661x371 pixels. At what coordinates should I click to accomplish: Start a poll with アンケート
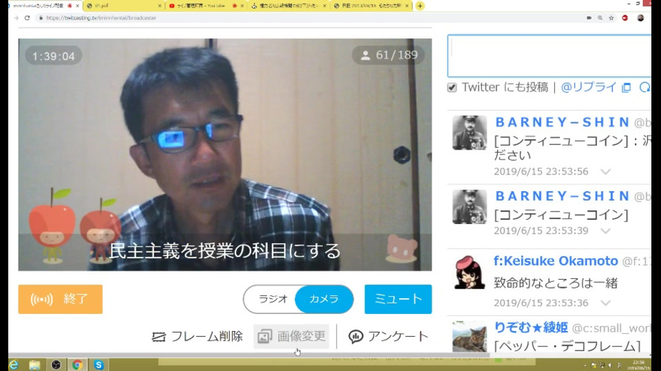[x=388, y=337]
